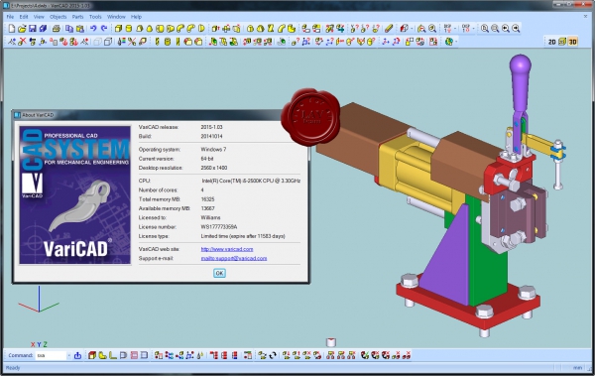Click the color palette change icon
Screen dimensions: 595x376
pos(121,42)
